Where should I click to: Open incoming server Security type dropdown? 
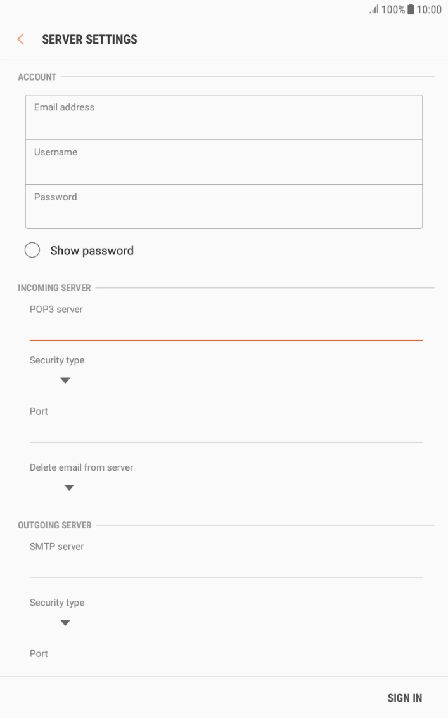65,381
